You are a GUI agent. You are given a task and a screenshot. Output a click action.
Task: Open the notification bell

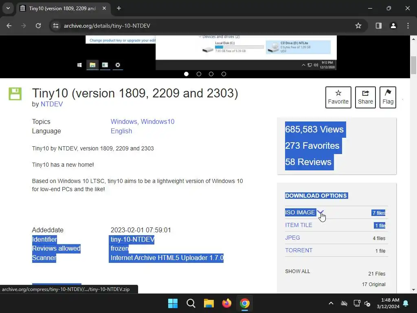[x=406, y=303]
